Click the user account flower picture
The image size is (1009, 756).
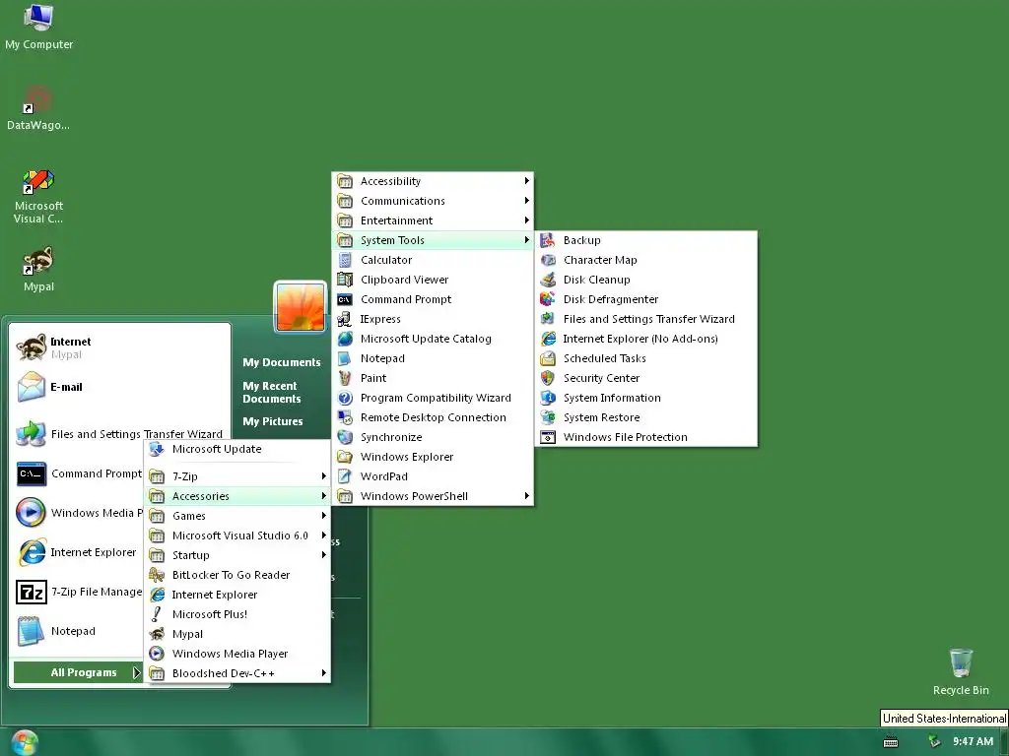[300, 307]
